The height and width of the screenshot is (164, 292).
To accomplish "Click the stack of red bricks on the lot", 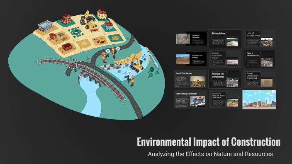I will (53, 36).
